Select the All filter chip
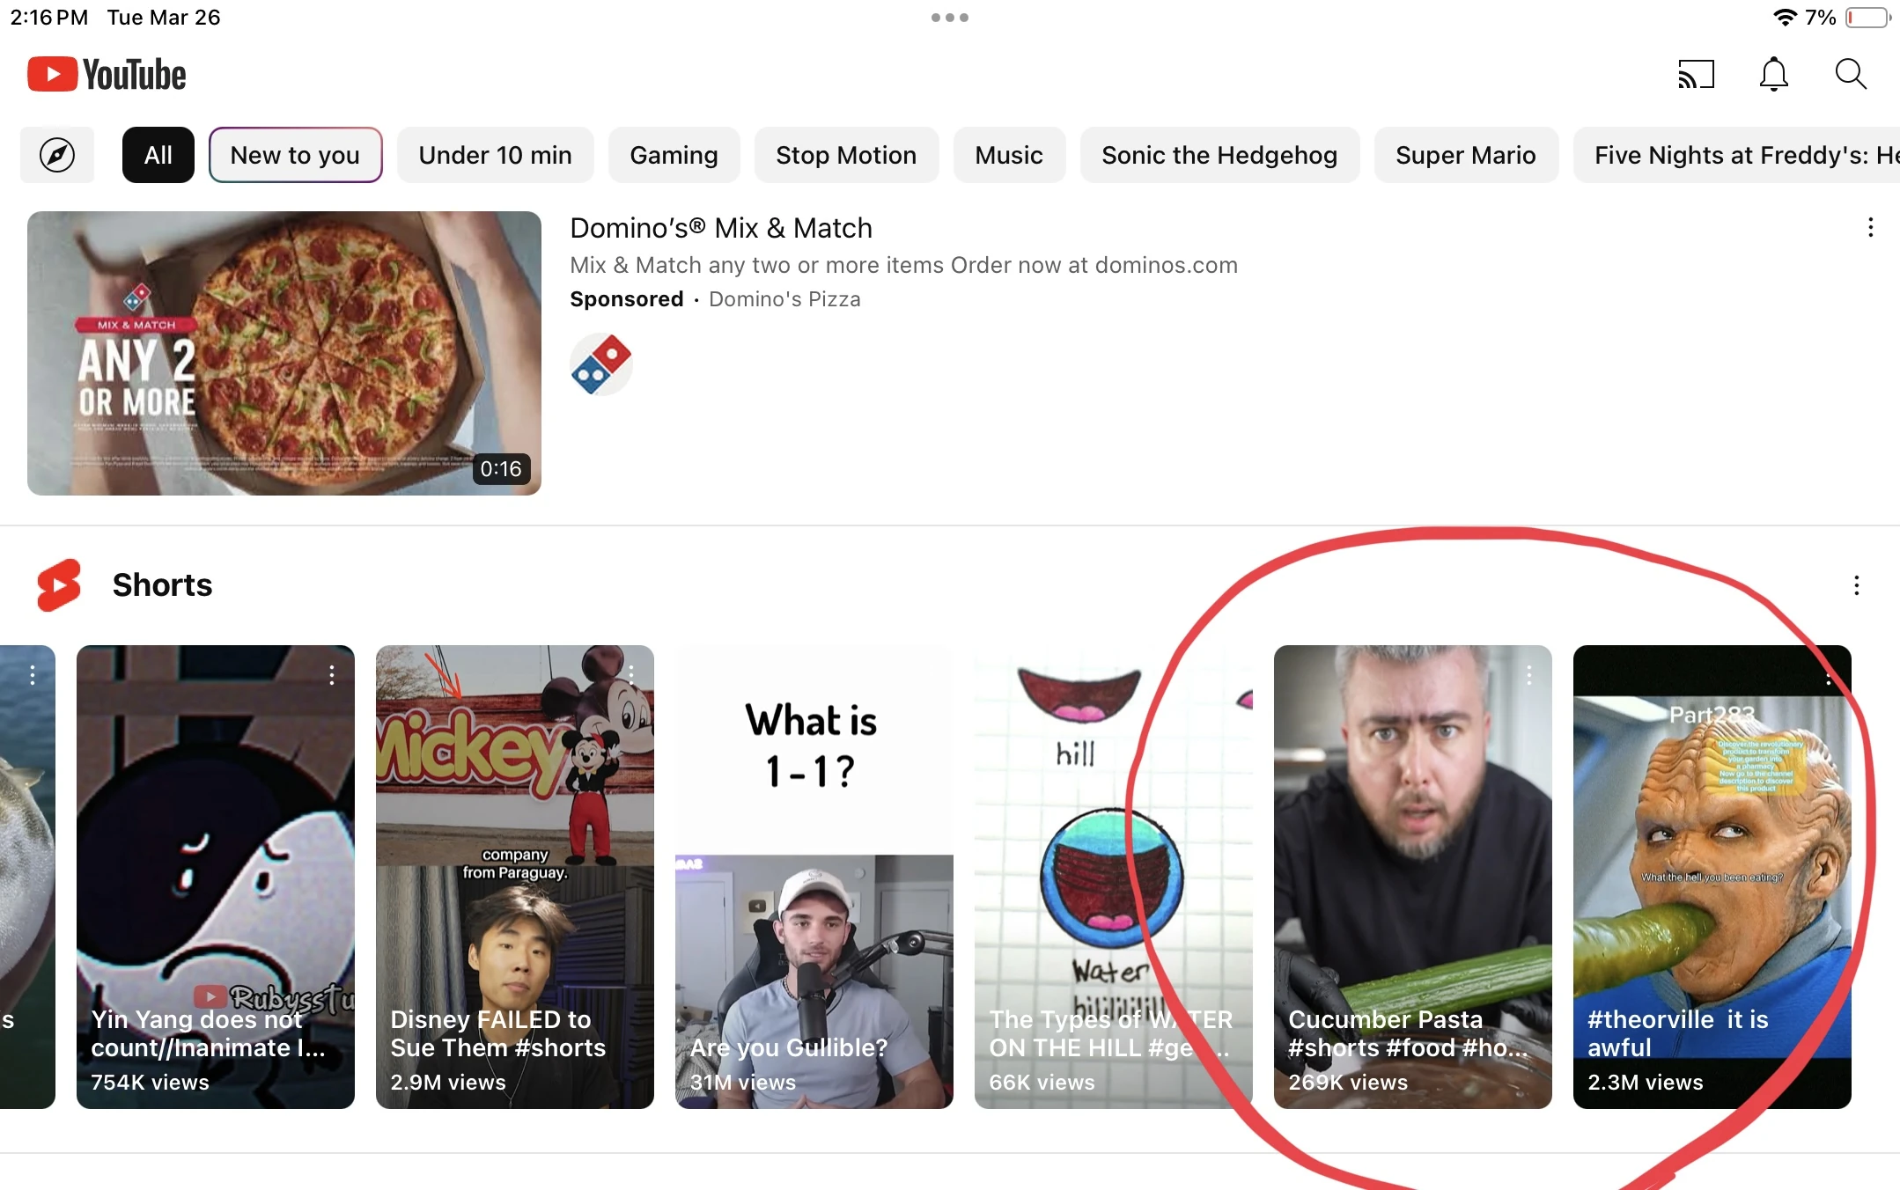This screenshot has width=1900, height=1190. point(158,156)
